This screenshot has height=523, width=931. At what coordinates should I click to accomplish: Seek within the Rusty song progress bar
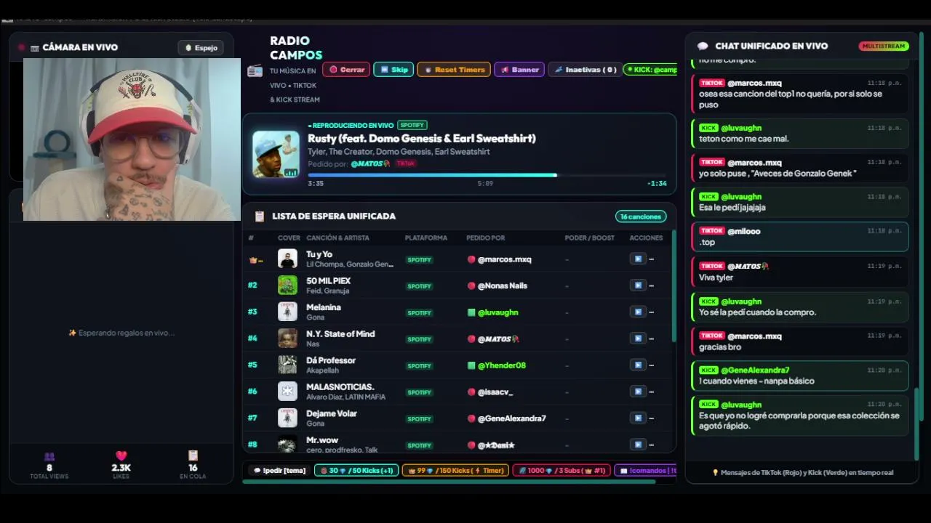click(x=487, y=175)
